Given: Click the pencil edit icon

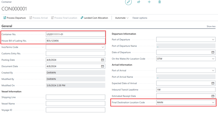Looking at the screenshot, I should point(128,2).
